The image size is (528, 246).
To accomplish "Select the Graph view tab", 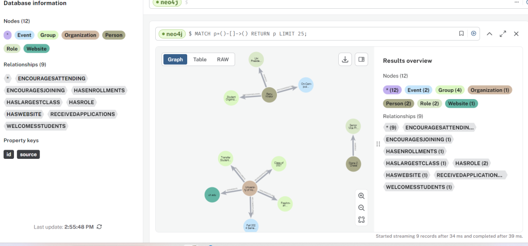I will [175, 59].
